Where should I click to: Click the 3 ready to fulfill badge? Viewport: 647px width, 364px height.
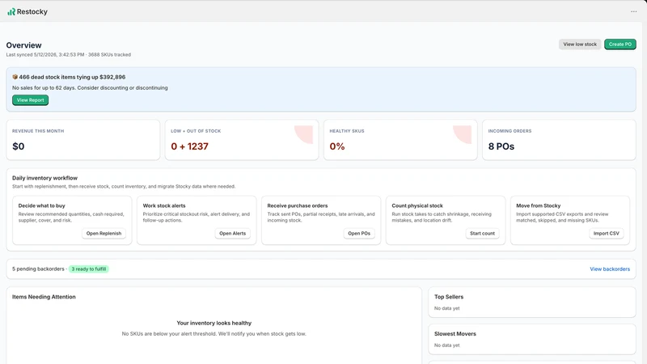pos(89,269)
